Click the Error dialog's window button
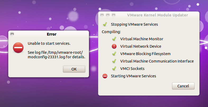The image size is (208, 107). point(12,34)
